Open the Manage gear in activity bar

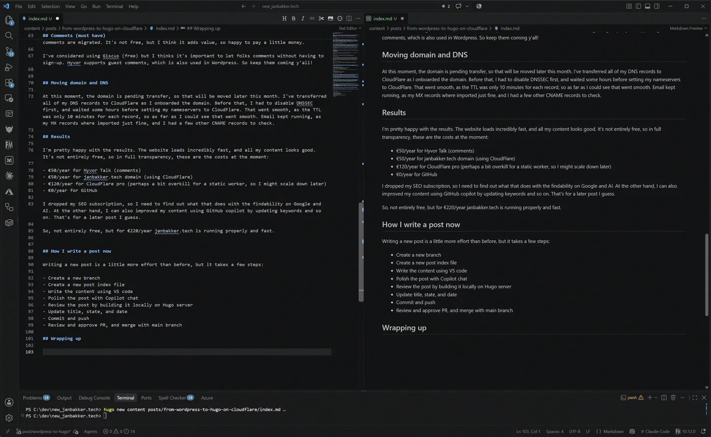9,418
